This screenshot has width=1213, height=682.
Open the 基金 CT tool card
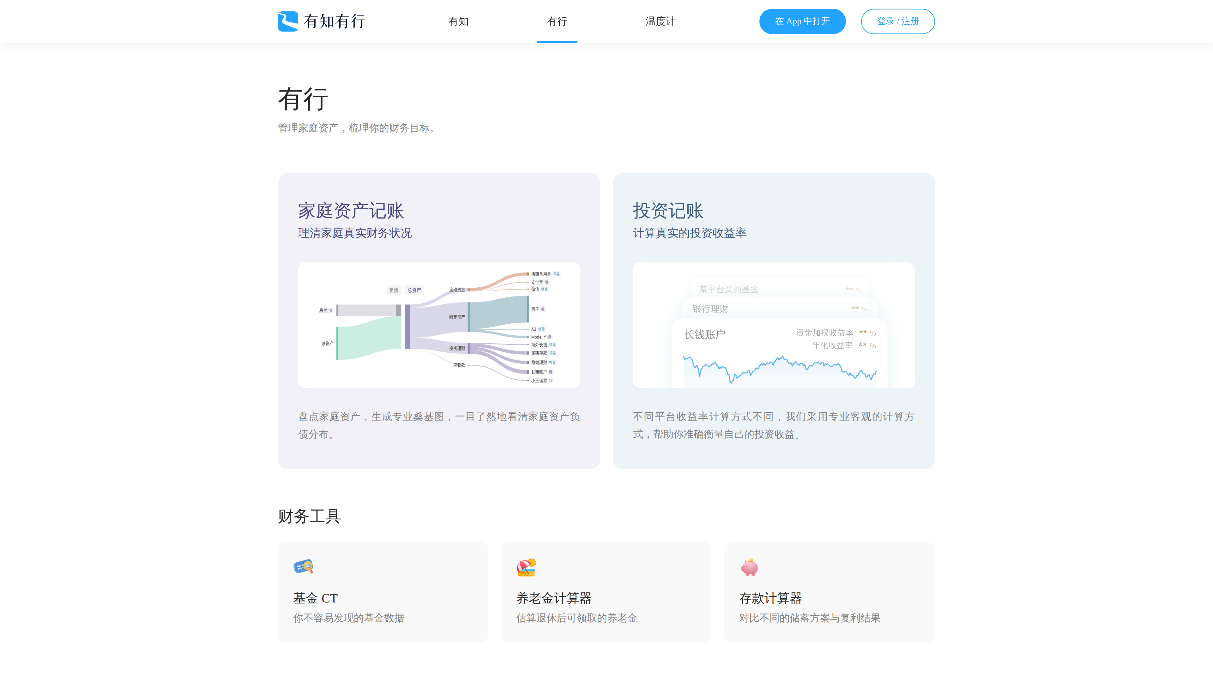click(x=383, y=592)
